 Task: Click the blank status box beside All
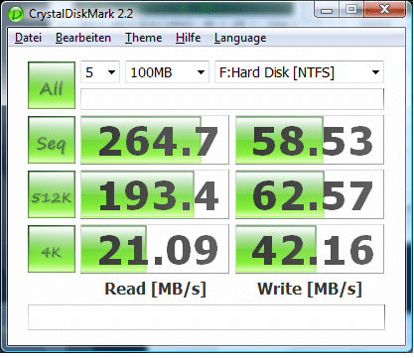point(232,99)
